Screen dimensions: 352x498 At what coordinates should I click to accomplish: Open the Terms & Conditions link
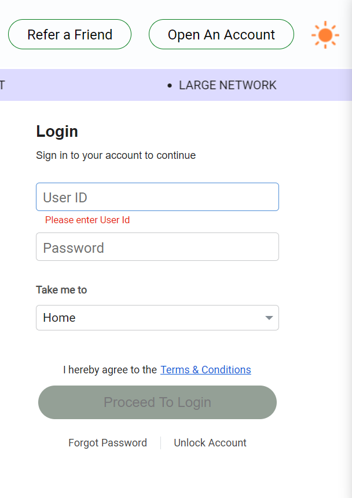coord(206,370)
